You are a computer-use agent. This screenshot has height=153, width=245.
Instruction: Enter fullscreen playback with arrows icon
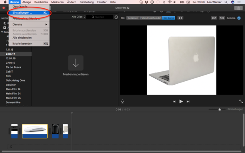pyautogui.click(x=241, y=102)
